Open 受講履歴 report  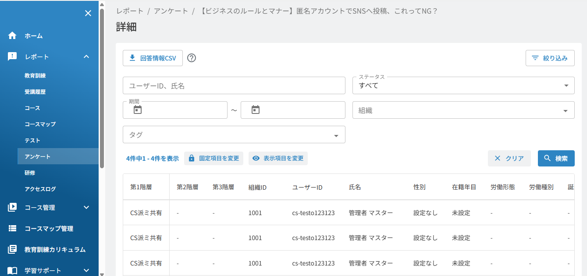click(x=35, y=92)
